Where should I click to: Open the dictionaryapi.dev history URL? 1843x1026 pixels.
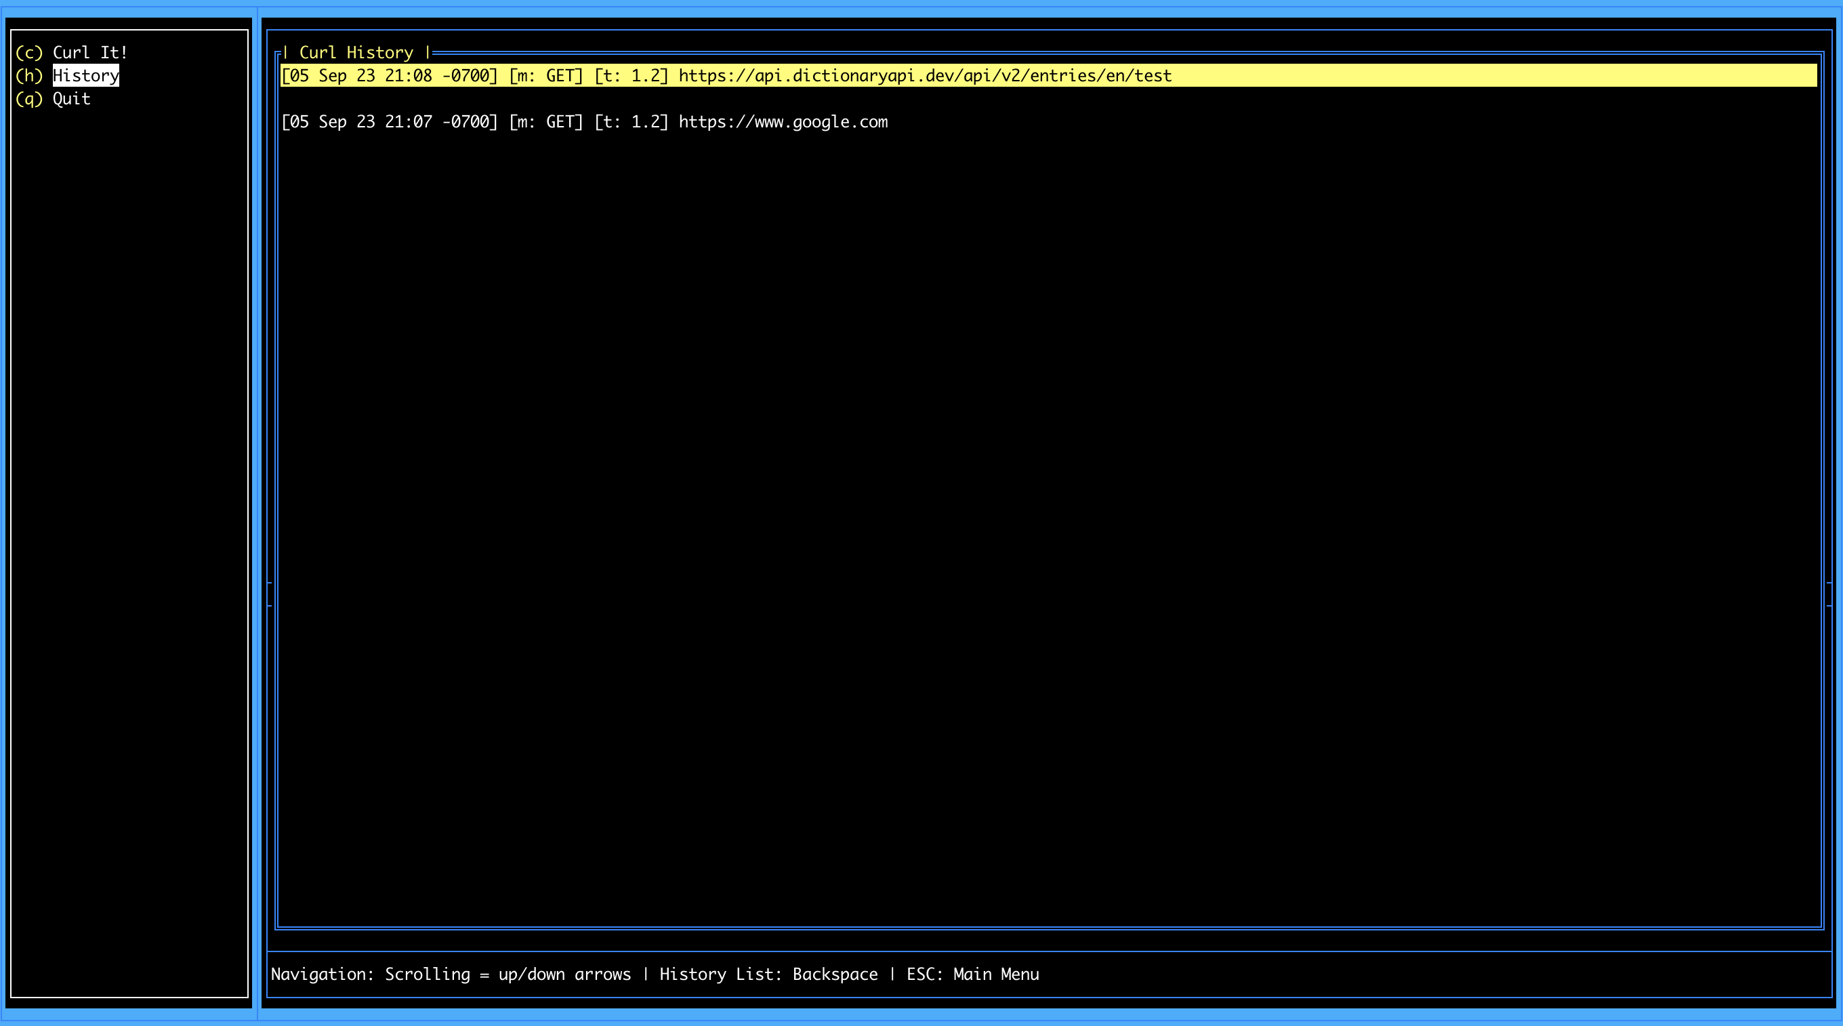tap(924, 76)
